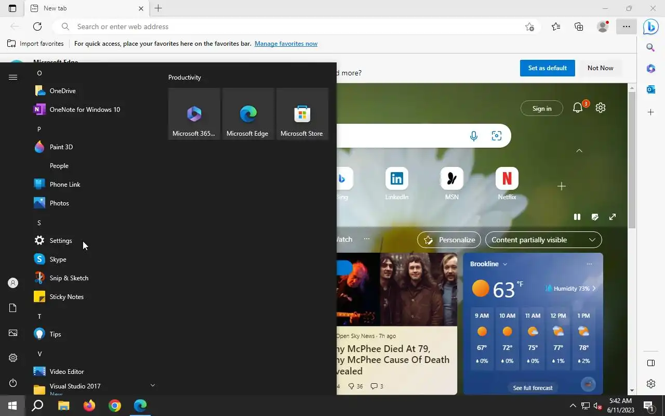Expand Visual Studio 2017 folder chevron
Viewport: 665px width, 416px height.
point(152,385)
